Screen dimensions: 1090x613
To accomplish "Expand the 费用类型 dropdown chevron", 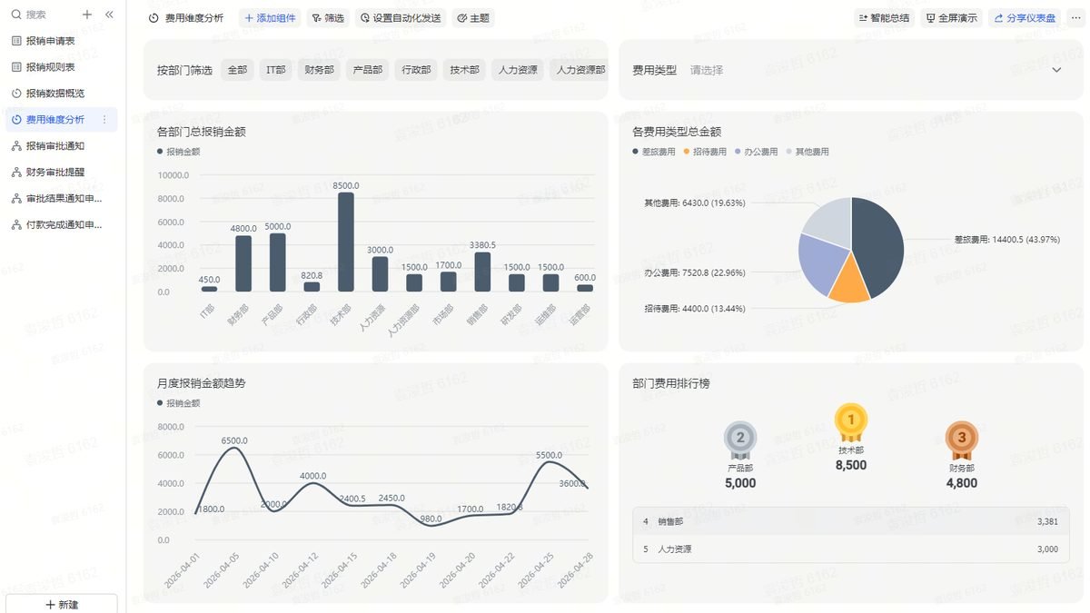I will [1056, 70].
